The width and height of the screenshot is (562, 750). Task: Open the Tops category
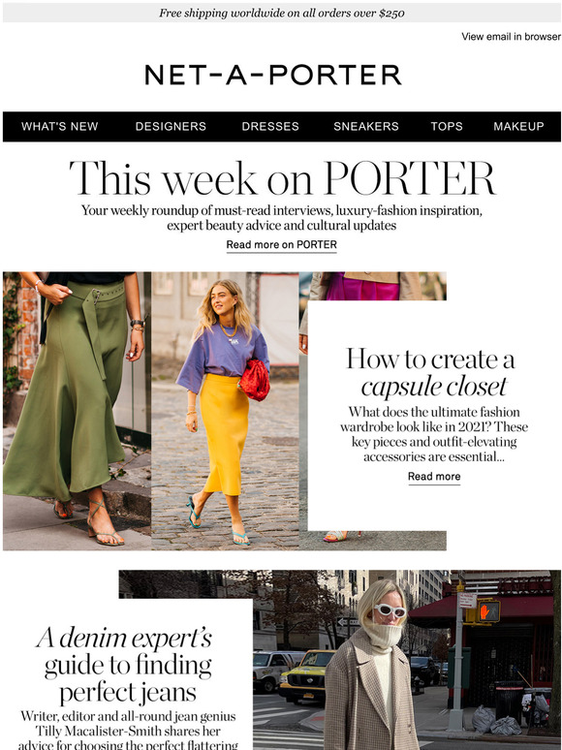pos(447,126)
